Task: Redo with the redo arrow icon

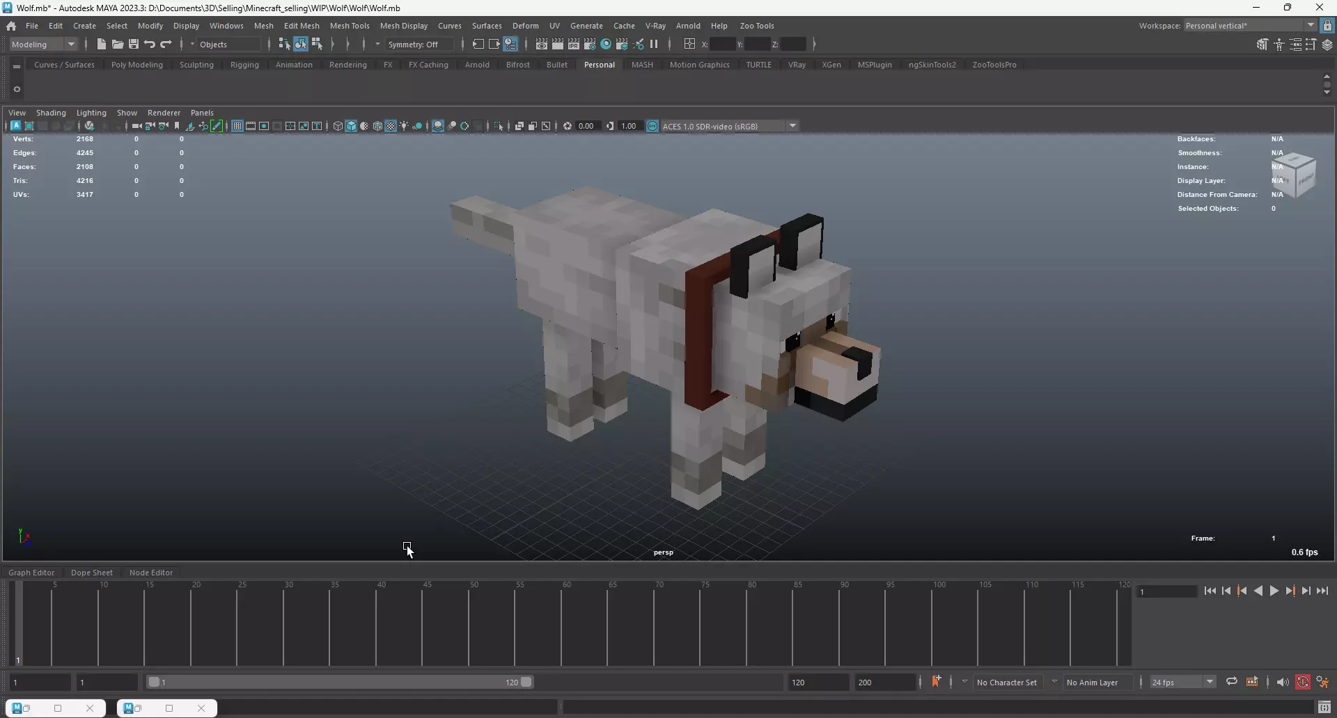Action: [x=166, y=44]
